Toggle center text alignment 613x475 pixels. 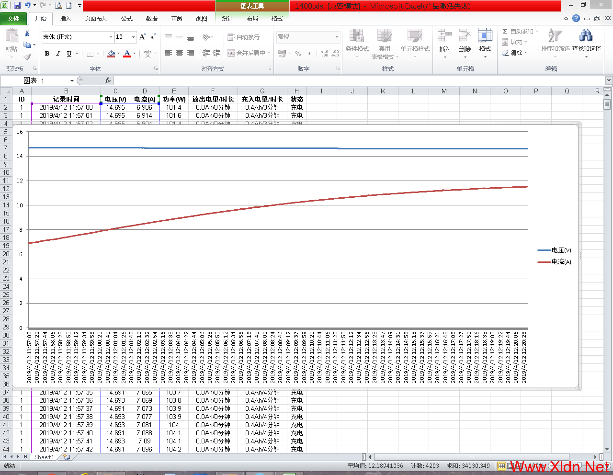point(180,53)
